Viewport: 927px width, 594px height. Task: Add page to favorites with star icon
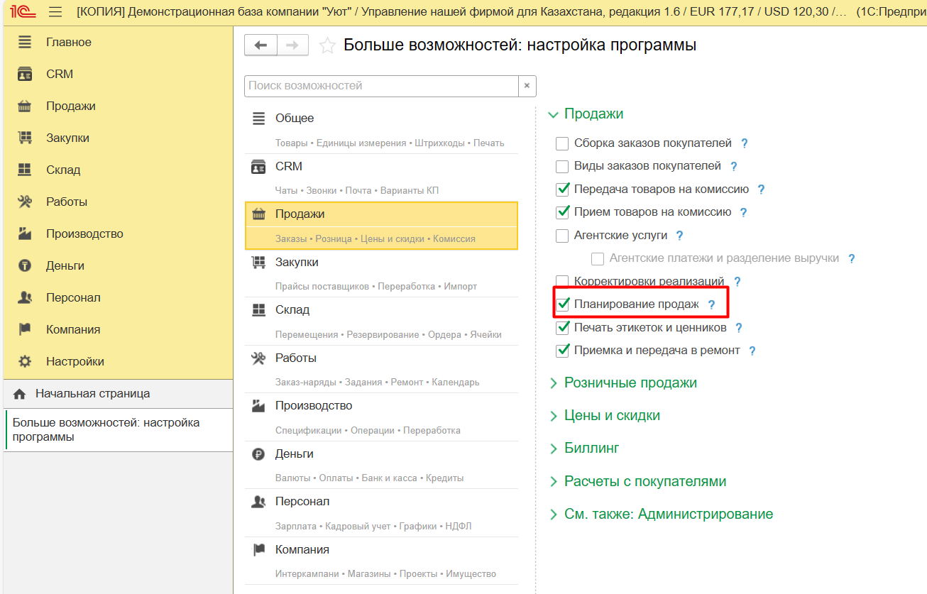327,46
